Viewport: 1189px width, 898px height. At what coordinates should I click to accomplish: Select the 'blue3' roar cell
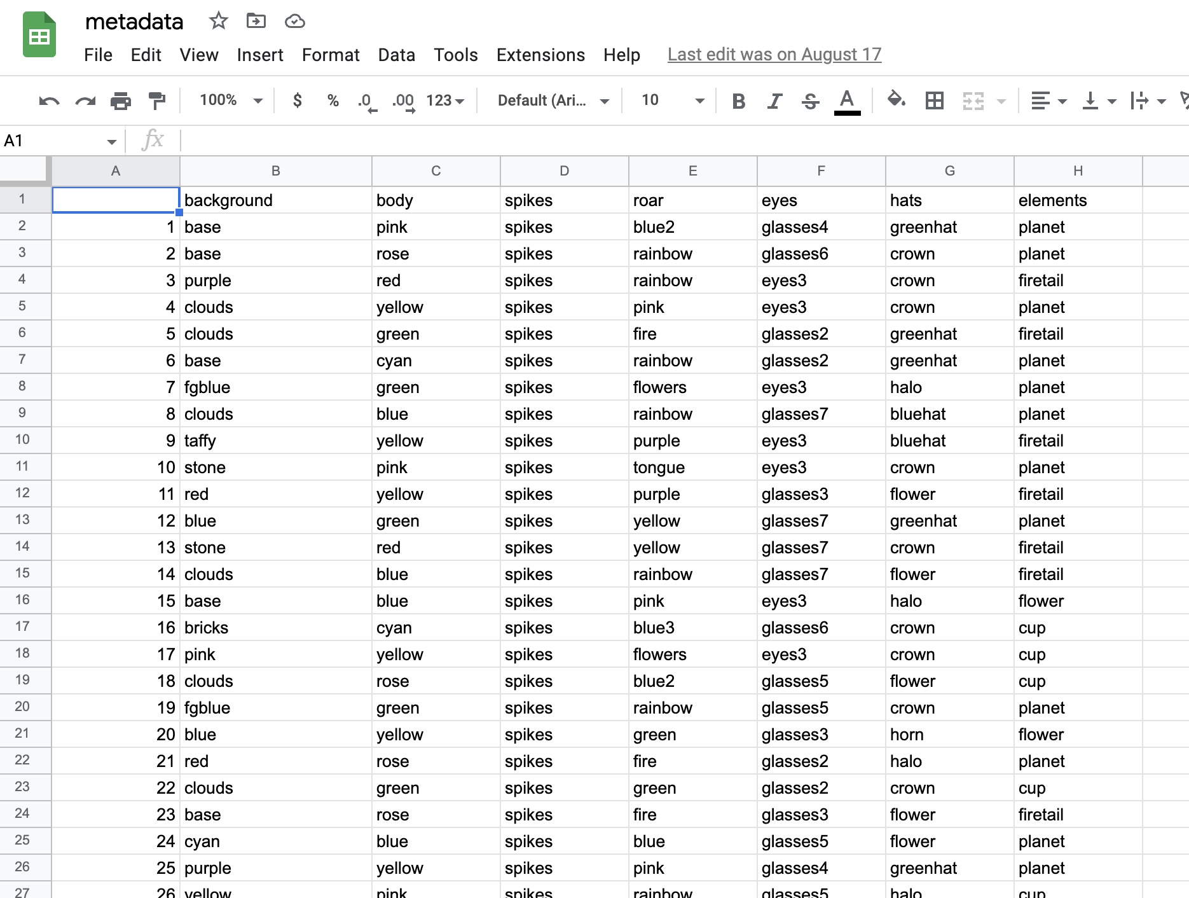tap(693, 627)
